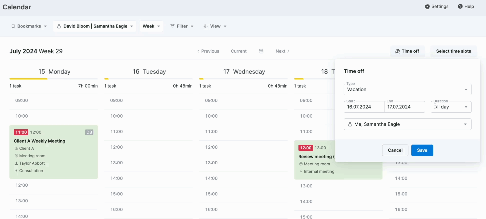Click the End date field 17.07.2024
This screenshot has width=486, height=219.
point(404,107)
